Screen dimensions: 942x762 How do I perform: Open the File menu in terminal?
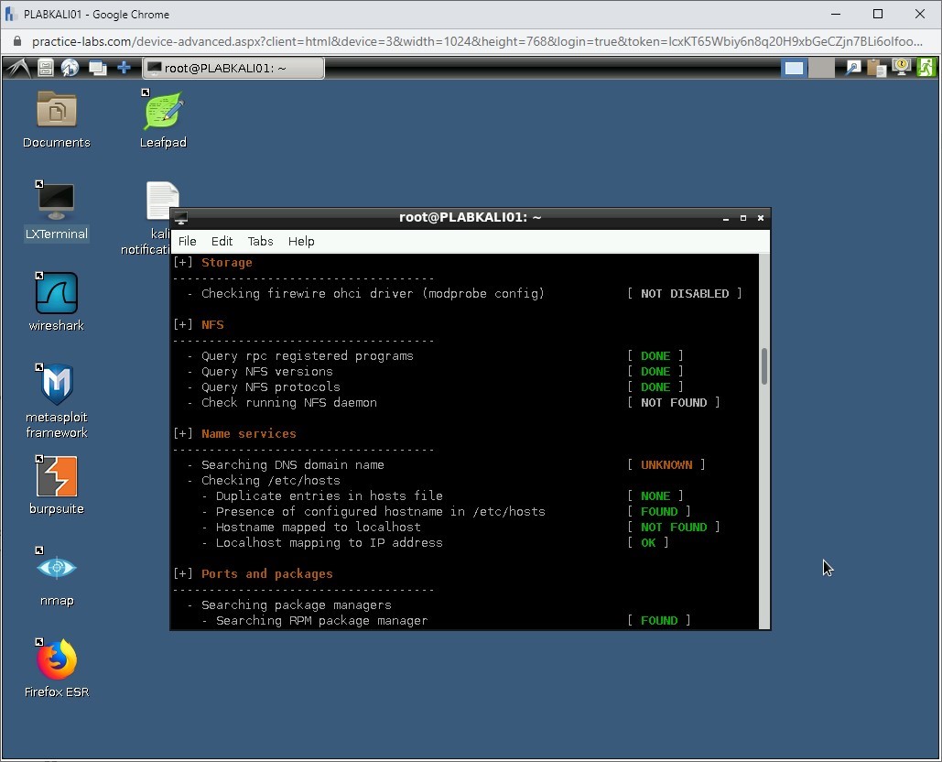click(x=187, y=242)
